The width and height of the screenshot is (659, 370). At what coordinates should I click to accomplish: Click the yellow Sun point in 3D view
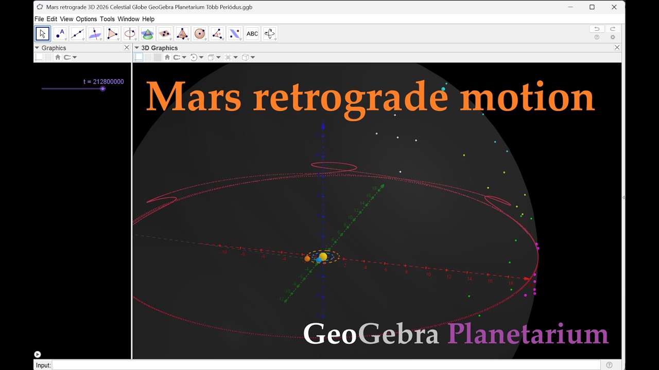323,256
